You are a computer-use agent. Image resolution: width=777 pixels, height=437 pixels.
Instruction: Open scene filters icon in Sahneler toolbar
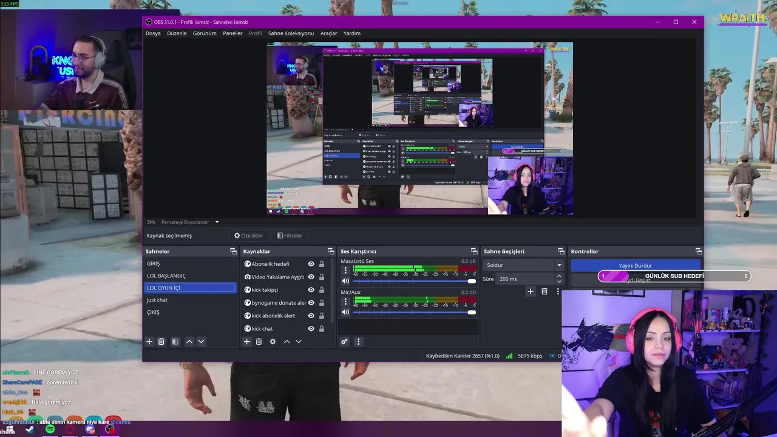(x=175, y=342)
